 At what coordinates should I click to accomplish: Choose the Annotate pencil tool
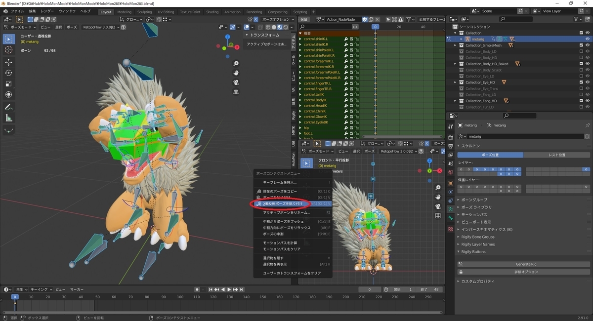9,107
